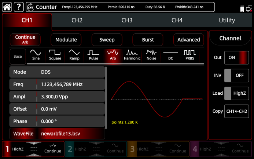Select the PRBS waveform
Screen dimensions: 254x159
(190, 55)
